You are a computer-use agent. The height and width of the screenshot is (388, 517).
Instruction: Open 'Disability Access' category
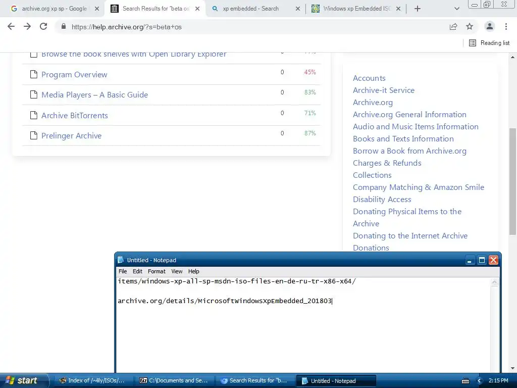click(382, 199)
